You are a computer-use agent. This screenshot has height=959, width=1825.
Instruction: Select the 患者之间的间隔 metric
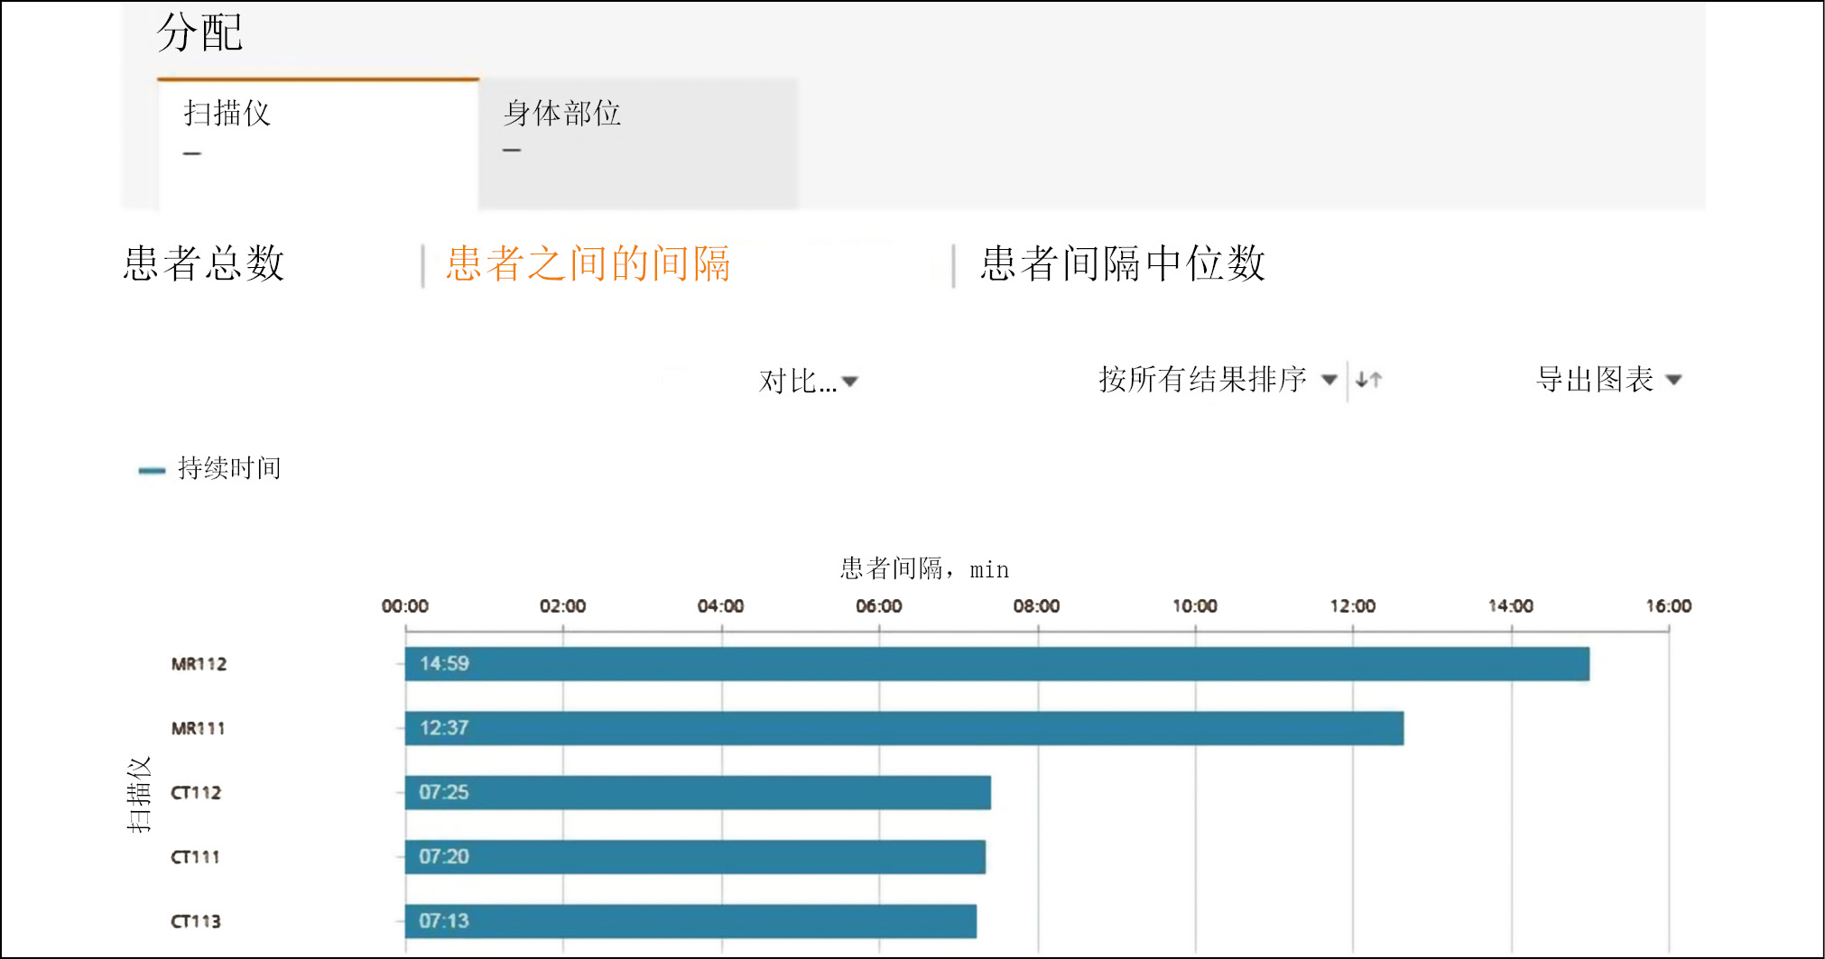click(588, 263)
